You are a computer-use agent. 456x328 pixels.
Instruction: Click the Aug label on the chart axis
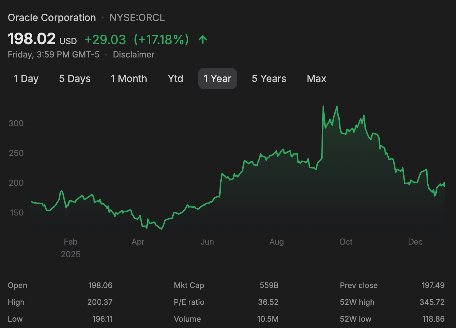click(x=277, y=242)
